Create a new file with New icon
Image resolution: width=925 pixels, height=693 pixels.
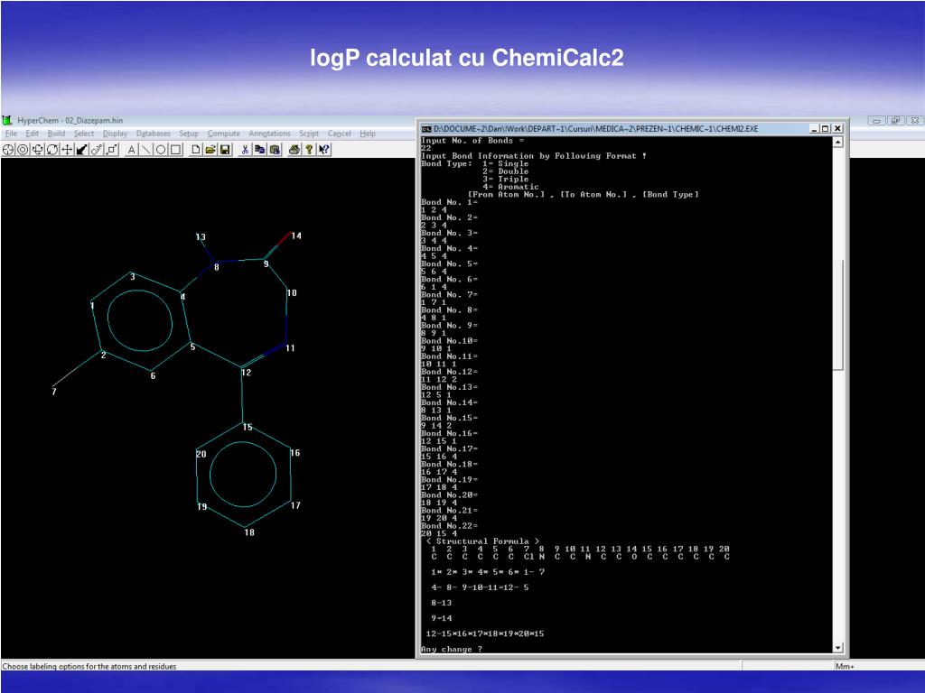[197, 150]
